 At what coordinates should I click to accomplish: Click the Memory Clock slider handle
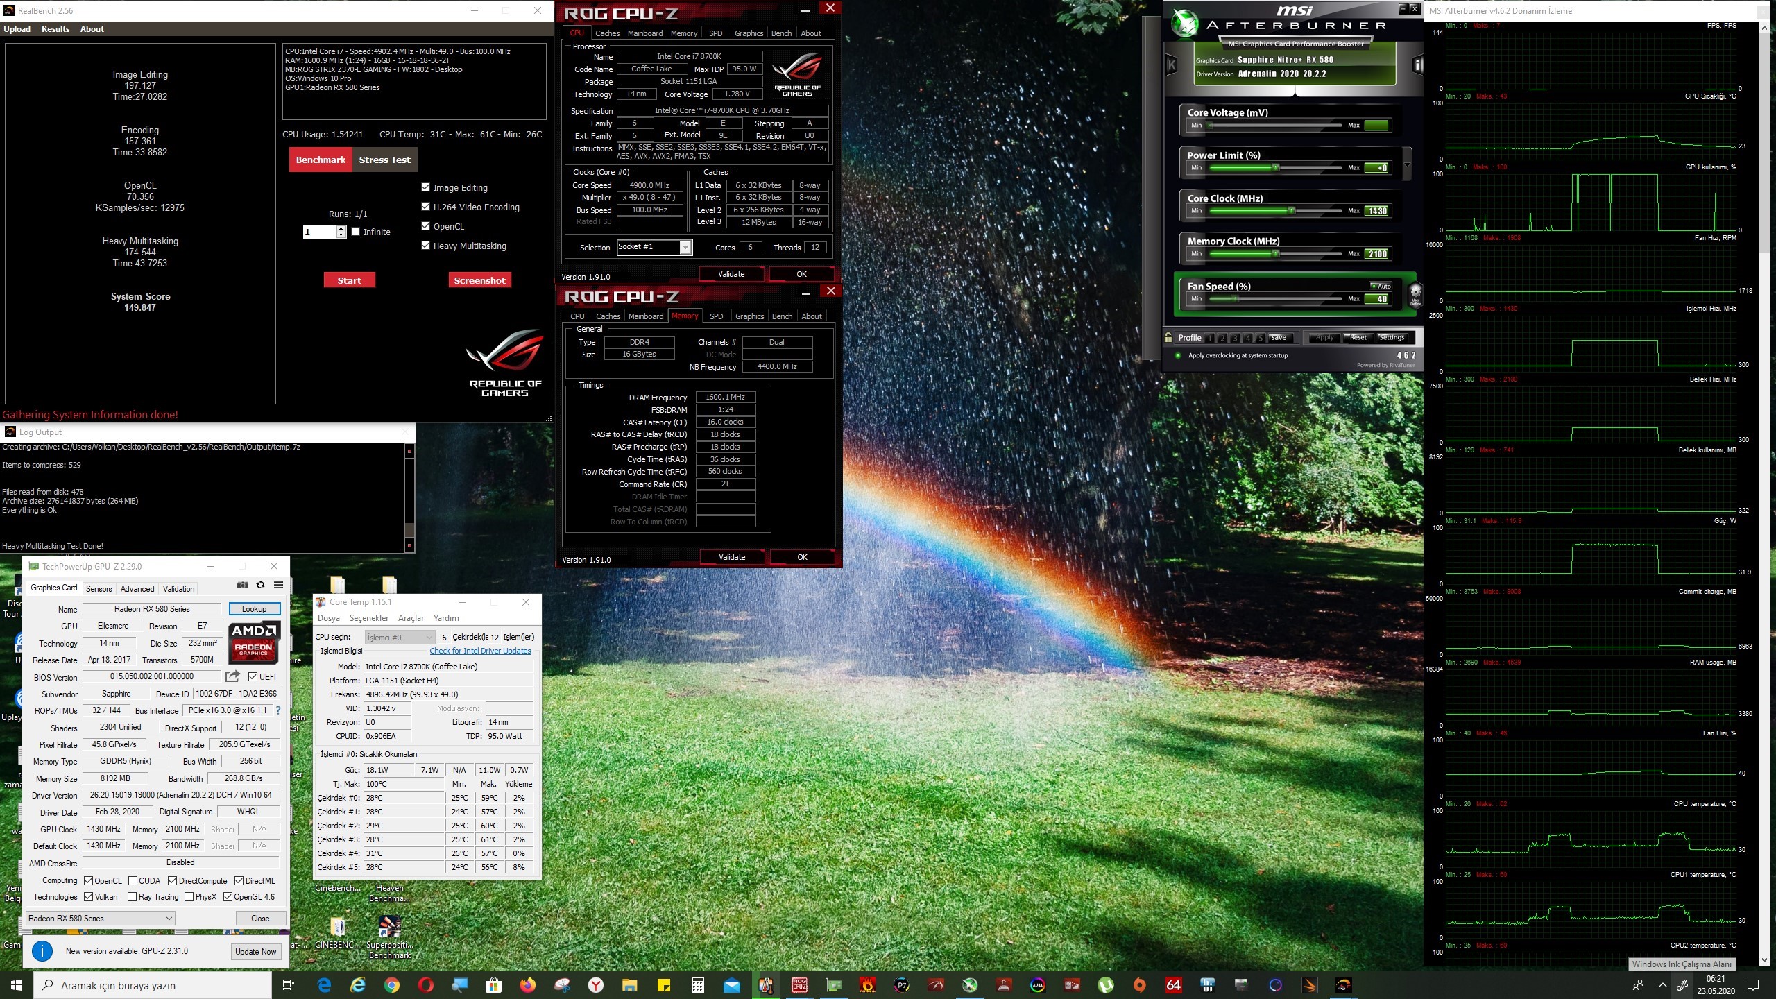1275,254
